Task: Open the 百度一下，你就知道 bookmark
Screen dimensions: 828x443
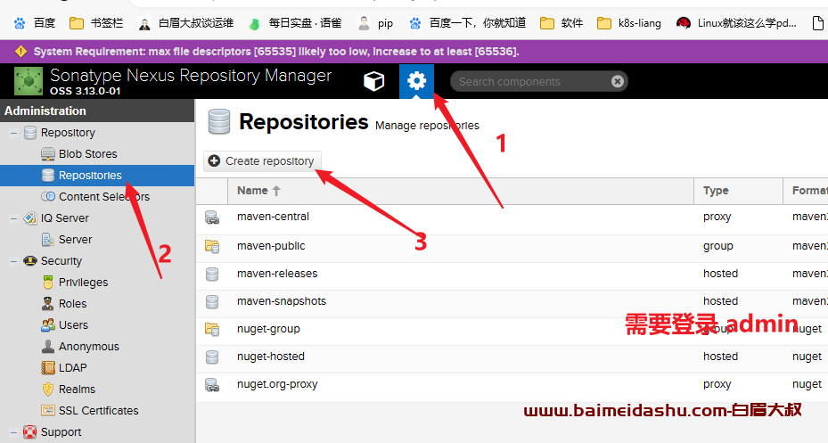Action: click(x=468, y=23)
